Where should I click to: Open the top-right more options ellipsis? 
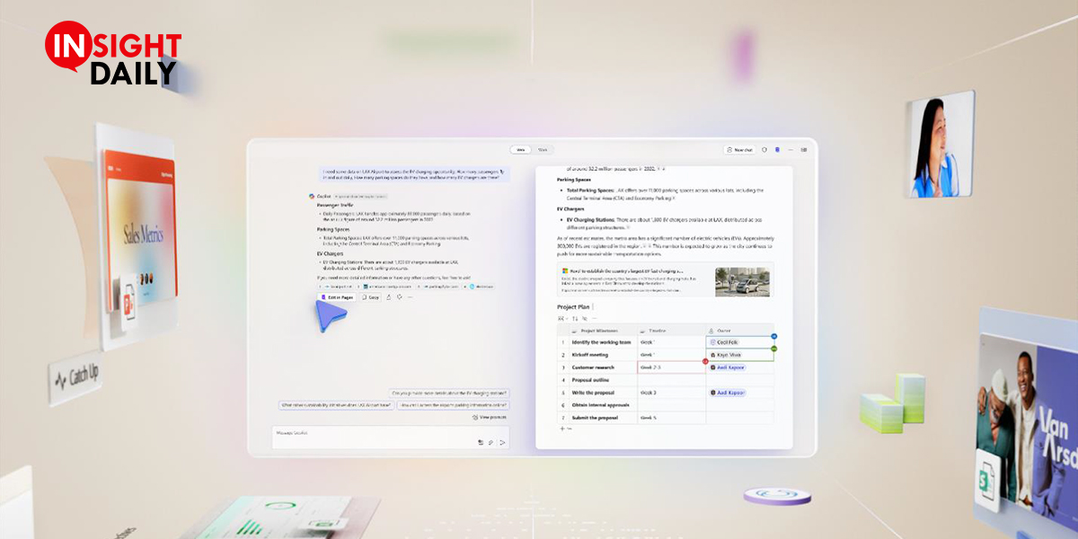coord(791,150)
